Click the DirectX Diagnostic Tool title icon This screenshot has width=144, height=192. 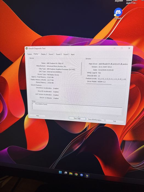27,49
